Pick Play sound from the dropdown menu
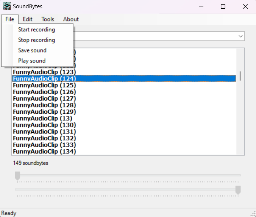The height and width of the screenshot is (217, 256). 32,61
